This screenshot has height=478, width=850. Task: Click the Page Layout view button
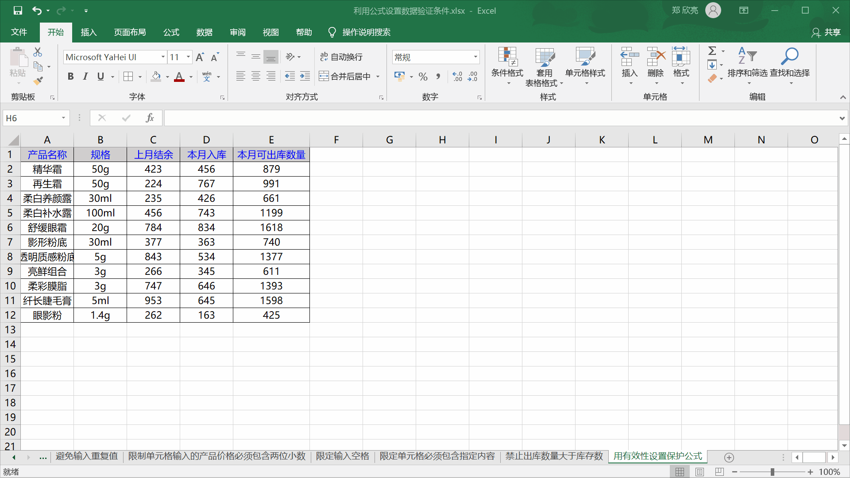pyautogui.click(x=699, y=472)
